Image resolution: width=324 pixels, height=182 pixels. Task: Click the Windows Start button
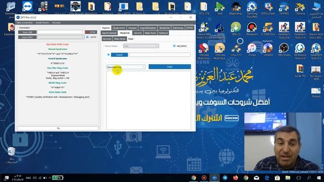[x=319, y=177]
